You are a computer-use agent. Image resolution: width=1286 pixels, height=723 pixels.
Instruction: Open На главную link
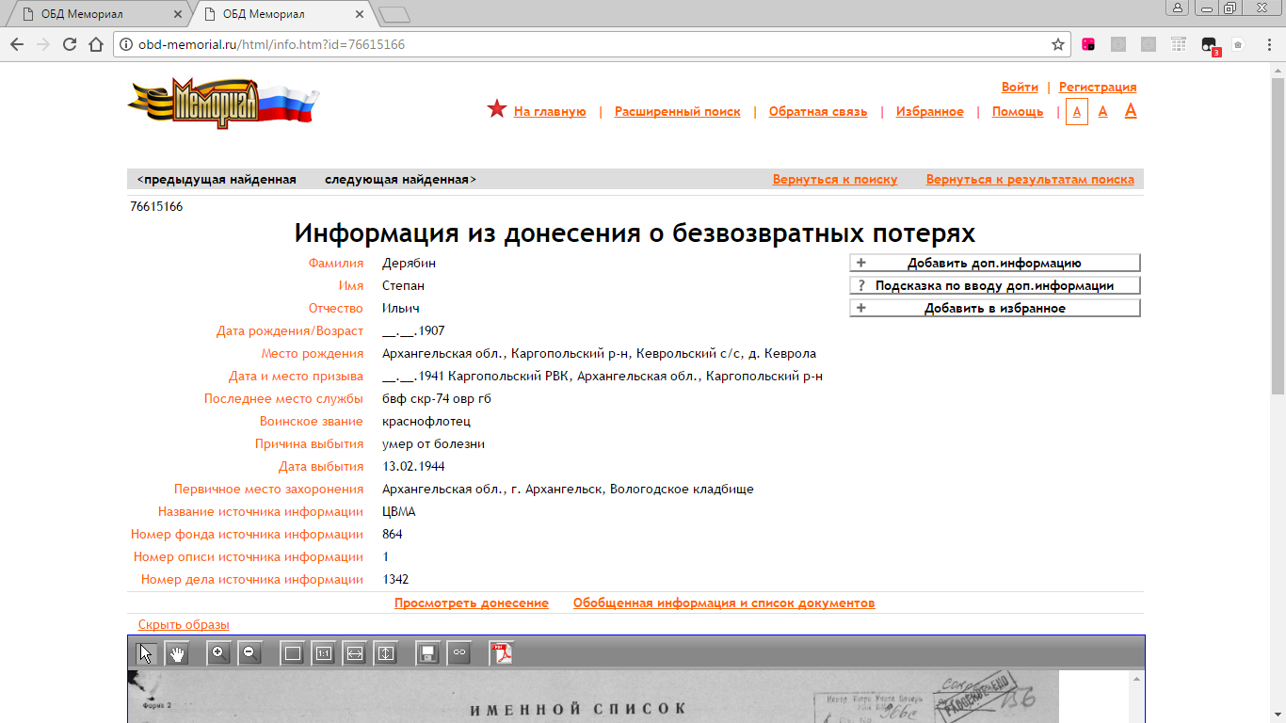point(550,111)
